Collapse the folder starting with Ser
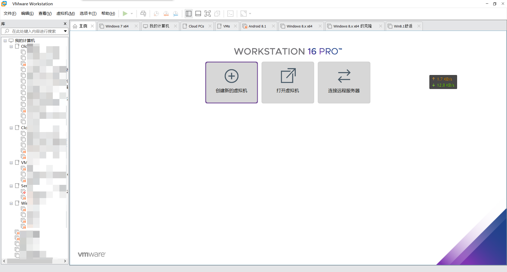This screenshot has width=507, height=272. coord(11,186)
